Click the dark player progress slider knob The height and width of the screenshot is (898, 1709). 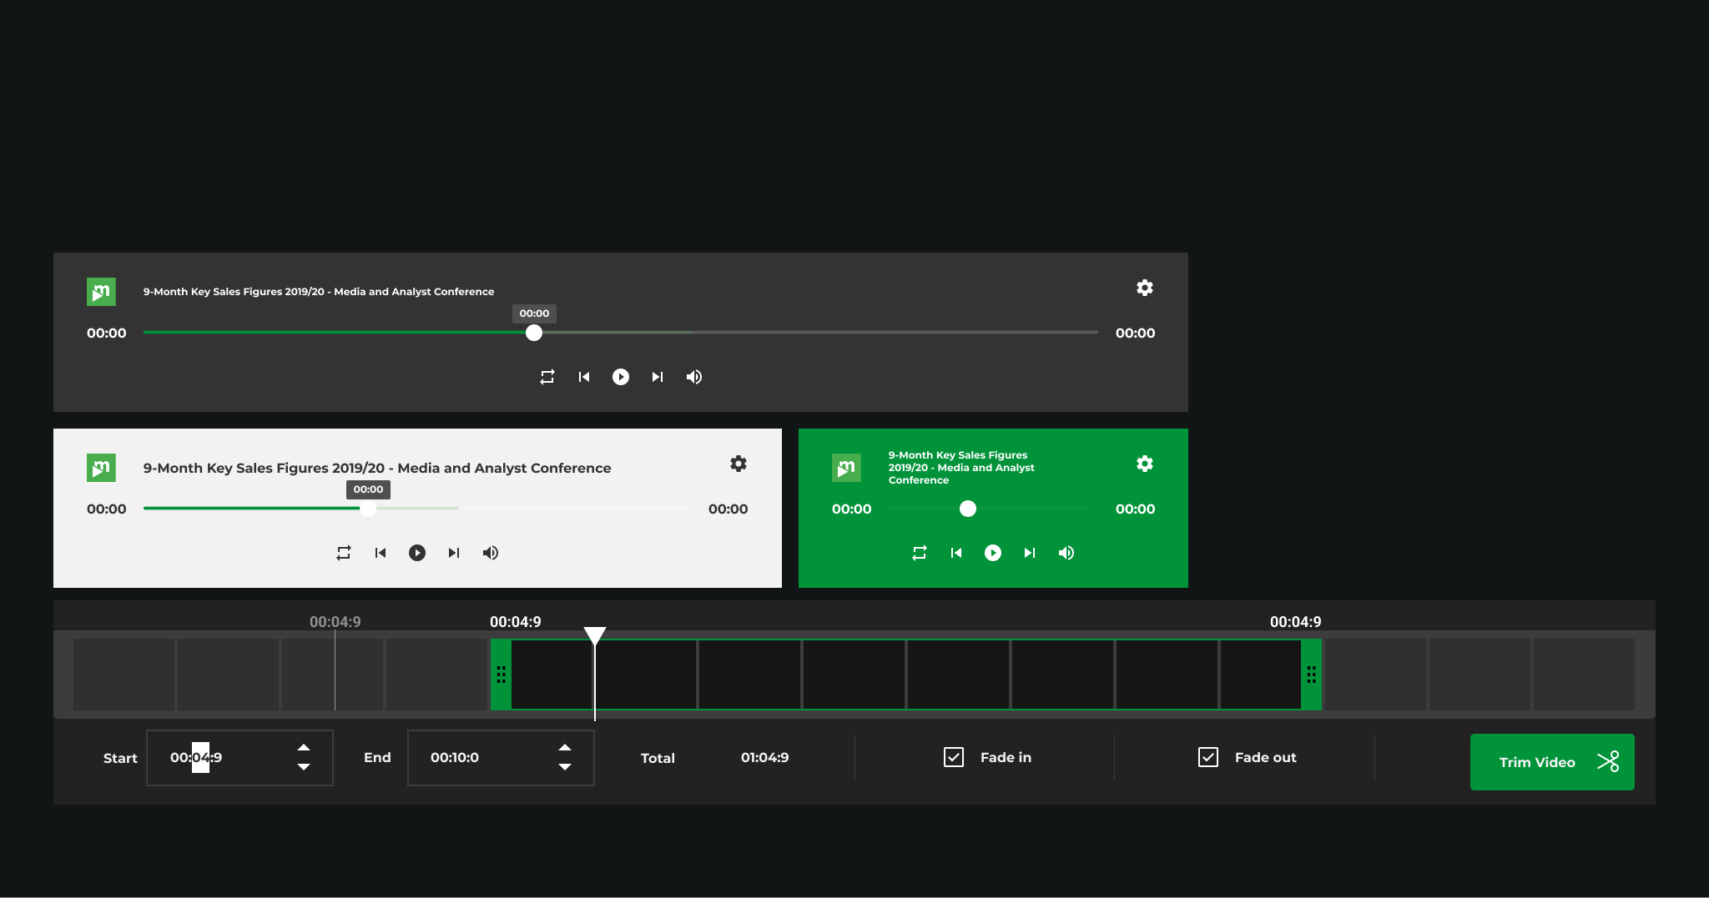pos(534,333)
